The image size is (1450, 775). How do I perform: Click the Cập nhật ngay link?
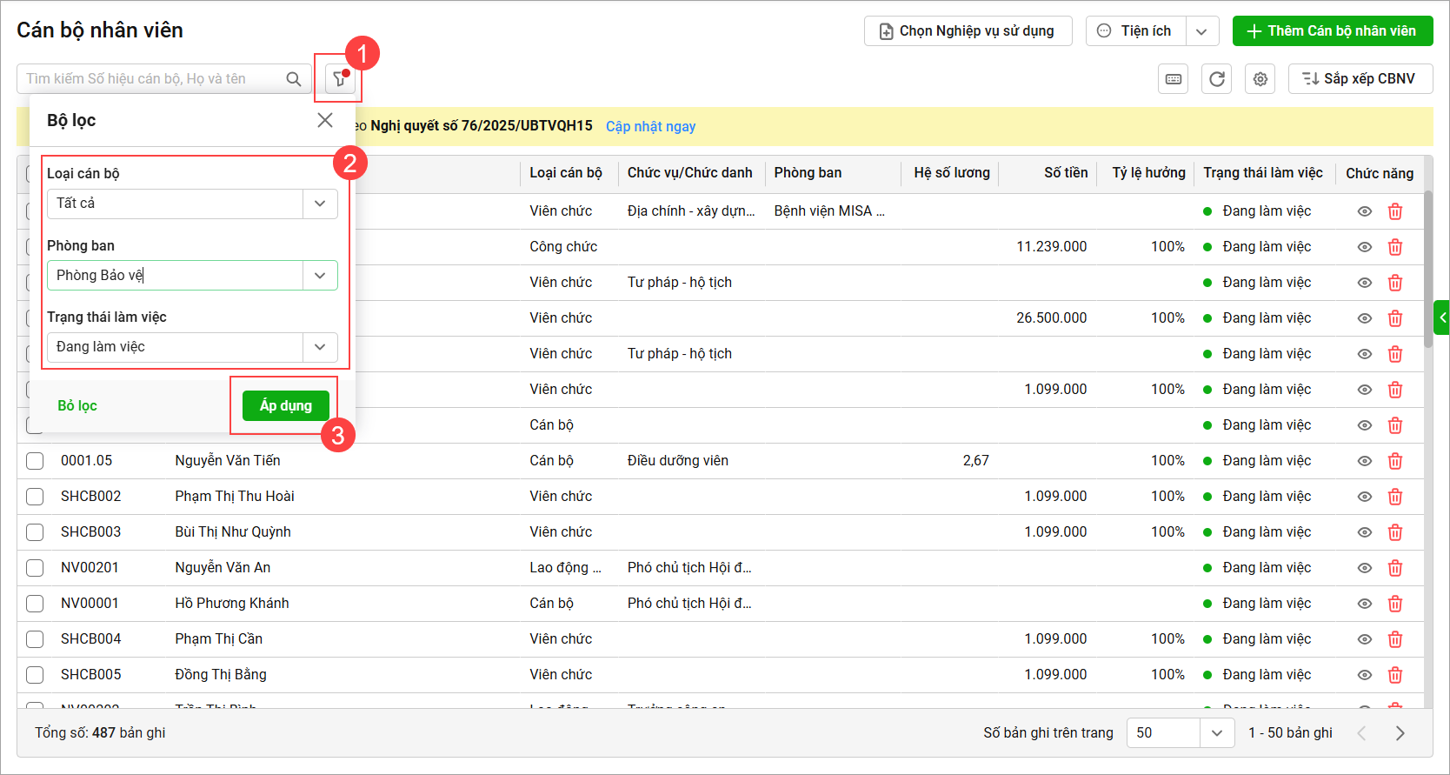pyautogui.click(x=650, y=126)
